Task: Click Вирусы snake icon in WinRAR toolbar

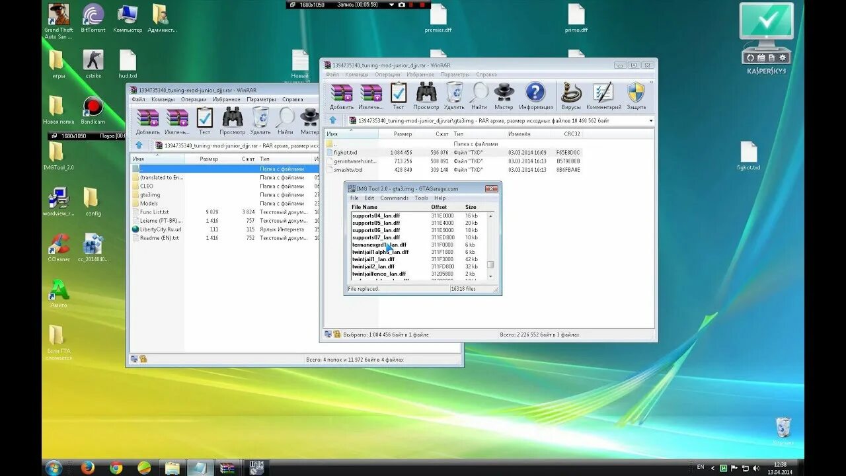Action: (571, 97)
